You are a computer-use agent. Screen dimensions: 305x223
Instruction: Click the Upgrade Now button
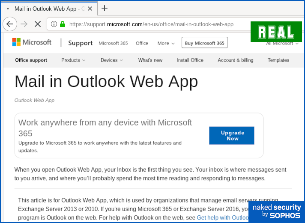pyautogui.click(x=232, y=136)
